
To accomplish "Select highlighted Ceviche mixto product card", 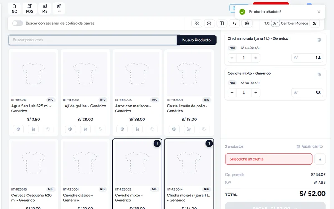I will (x=137, y=174).
